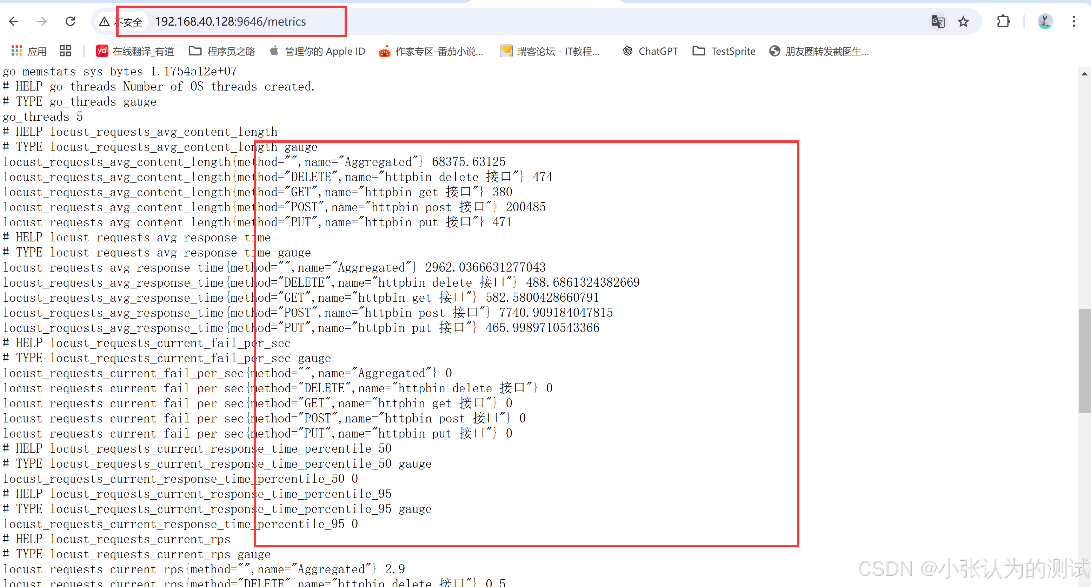1091x587 pixels.
Task: Bookmark this page with star icon
Action: click(x=963, y=22)
